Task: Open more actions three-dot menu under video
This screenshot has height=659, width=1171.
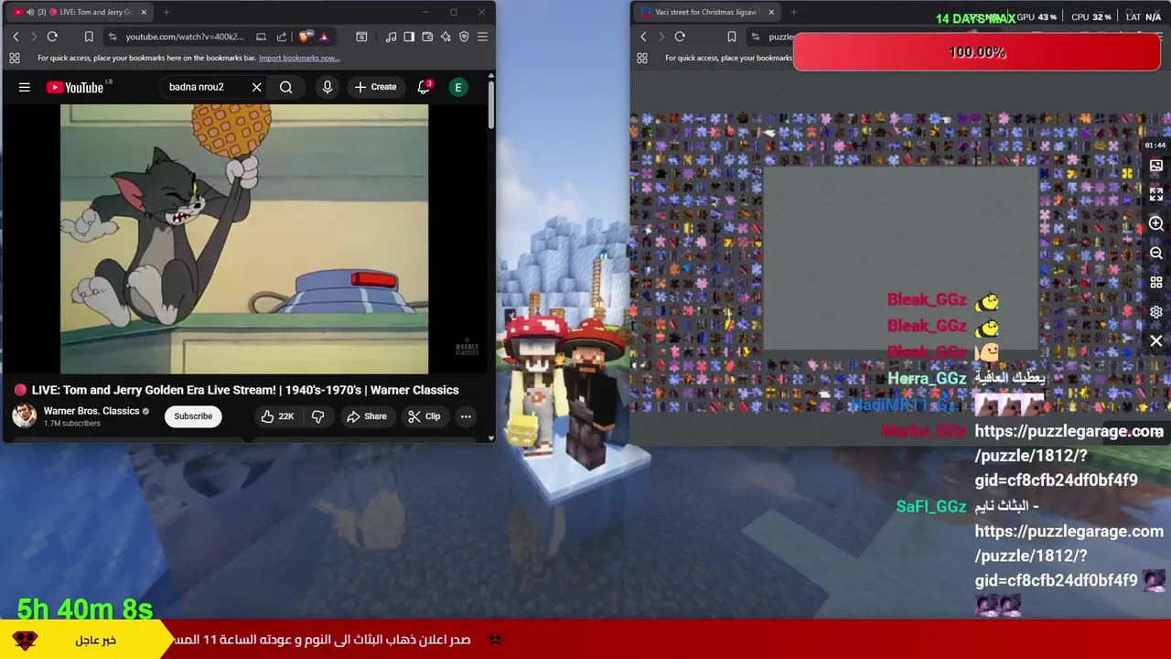Action: [x=466, y=416]
